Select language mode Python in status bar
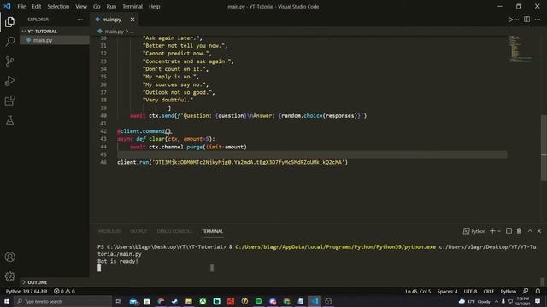The height and width of the screenshot is (307, 547). pos(509,291)
